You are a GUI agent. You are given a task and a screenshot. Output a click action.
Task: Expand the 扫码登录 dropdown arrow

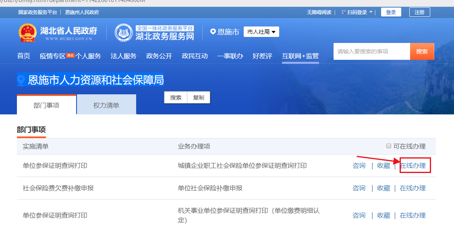pyautogui.click(x=371, y=12)
